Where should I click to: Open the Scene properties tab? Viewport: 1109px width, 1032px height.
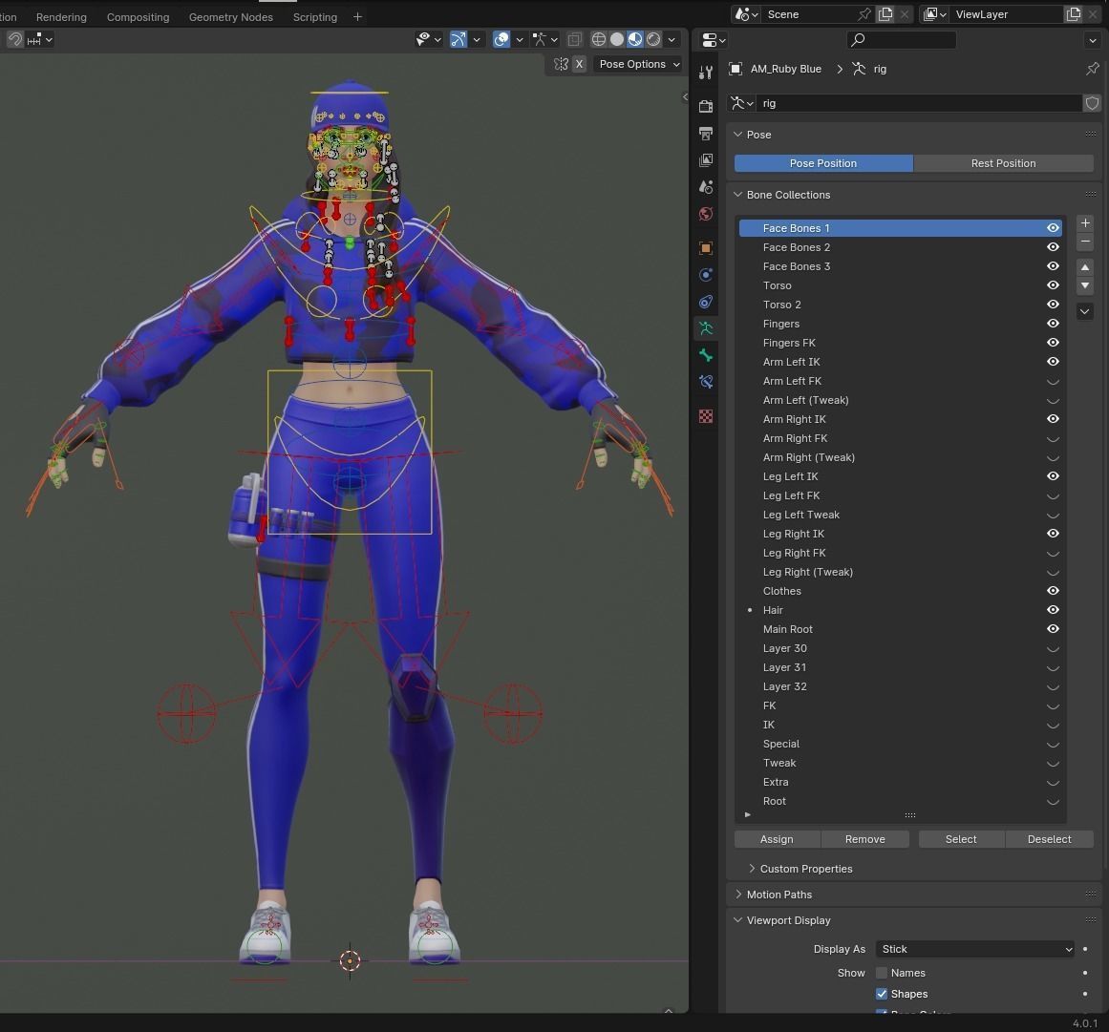705,186
